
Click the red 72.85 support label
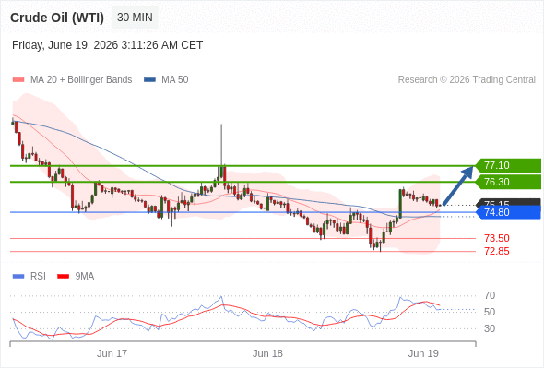click(496, 251)
